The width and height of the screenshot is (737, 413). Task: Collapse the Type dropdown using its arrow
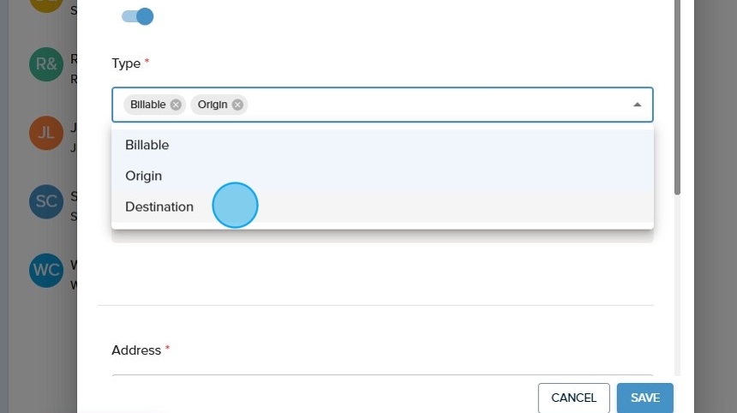637,105
